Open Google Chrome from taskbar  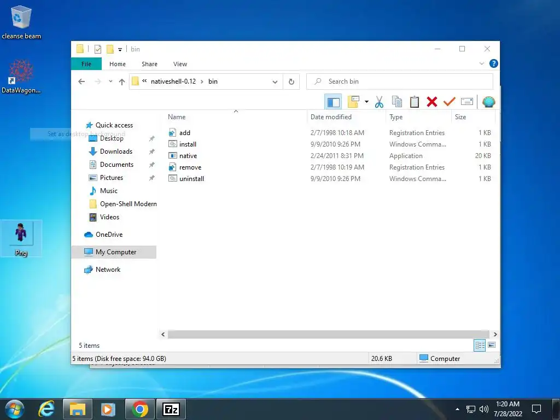(x=140, y=409)
